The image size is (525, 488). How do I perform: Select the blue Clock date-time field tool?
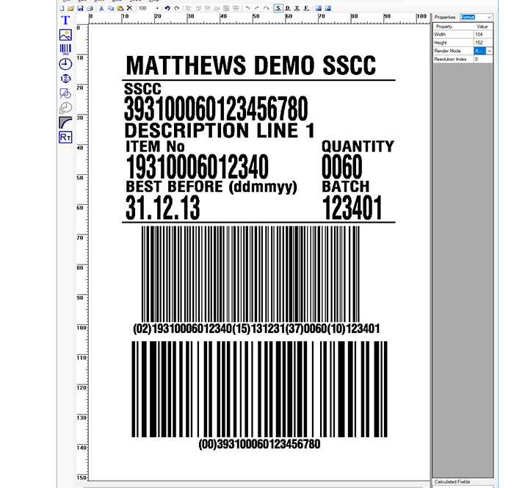tap(65, 64)
